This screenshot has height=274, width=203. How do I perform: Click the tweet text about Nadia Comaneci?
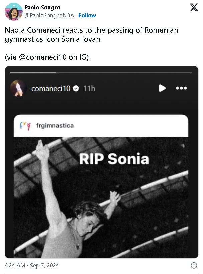point(91,34)
